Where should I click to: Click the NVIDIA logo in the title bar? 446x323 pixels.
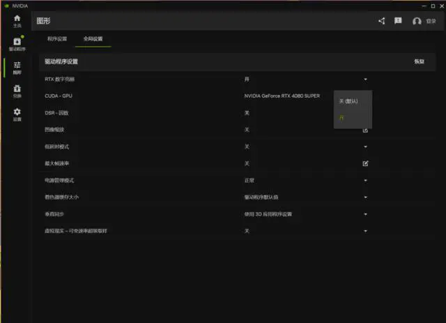[x=6, y=6]
